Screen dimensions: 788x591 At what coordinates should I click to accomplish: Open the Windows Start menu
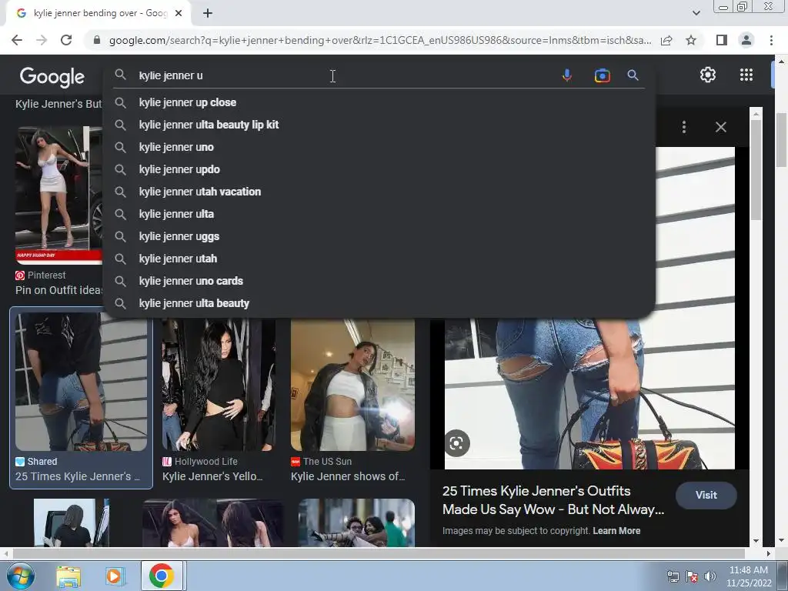[20, 576]
